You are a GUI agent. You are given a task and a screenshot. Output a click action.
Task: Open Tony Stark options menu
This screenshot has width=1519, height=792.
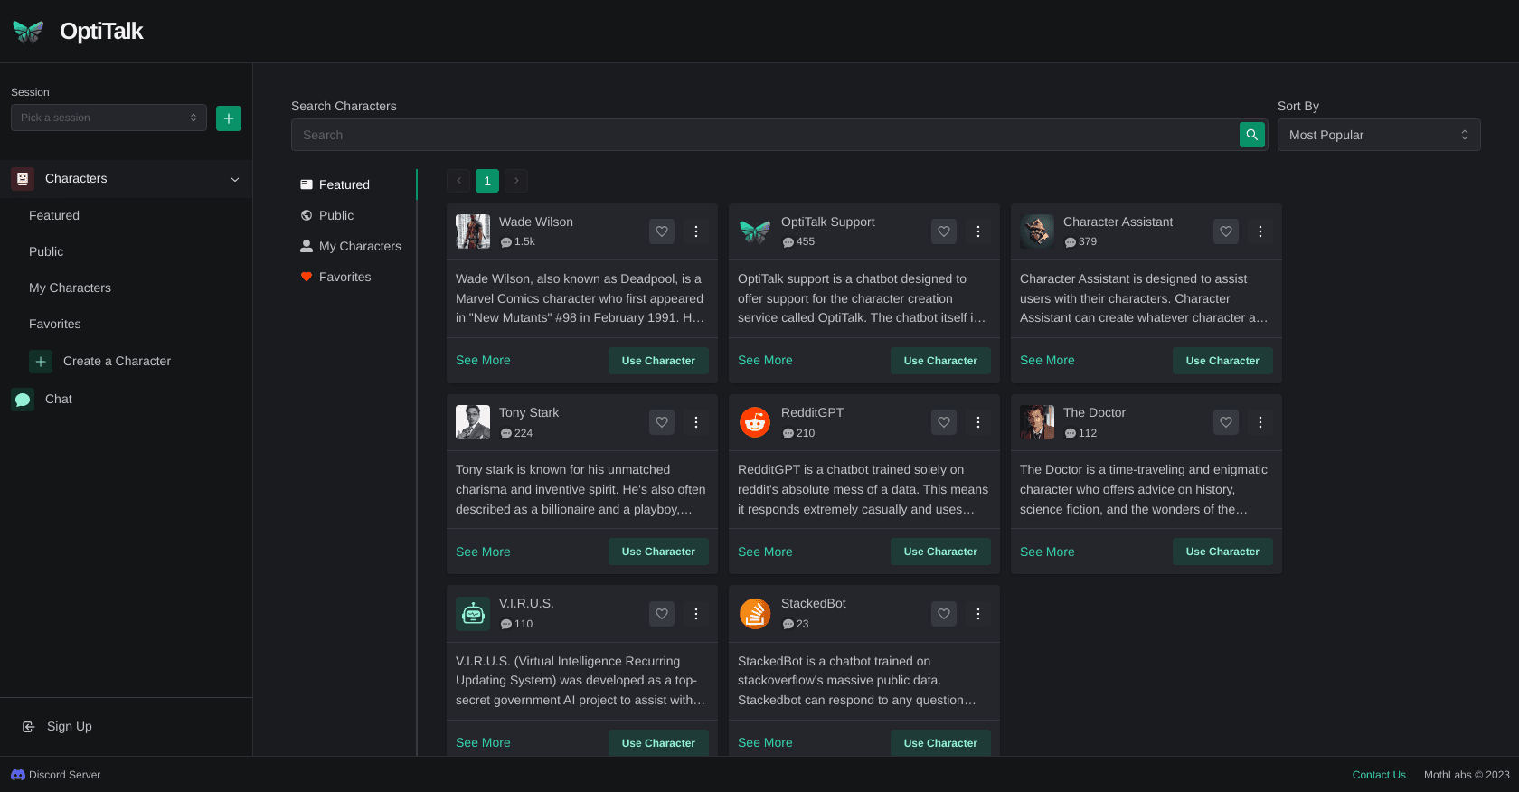696,422
